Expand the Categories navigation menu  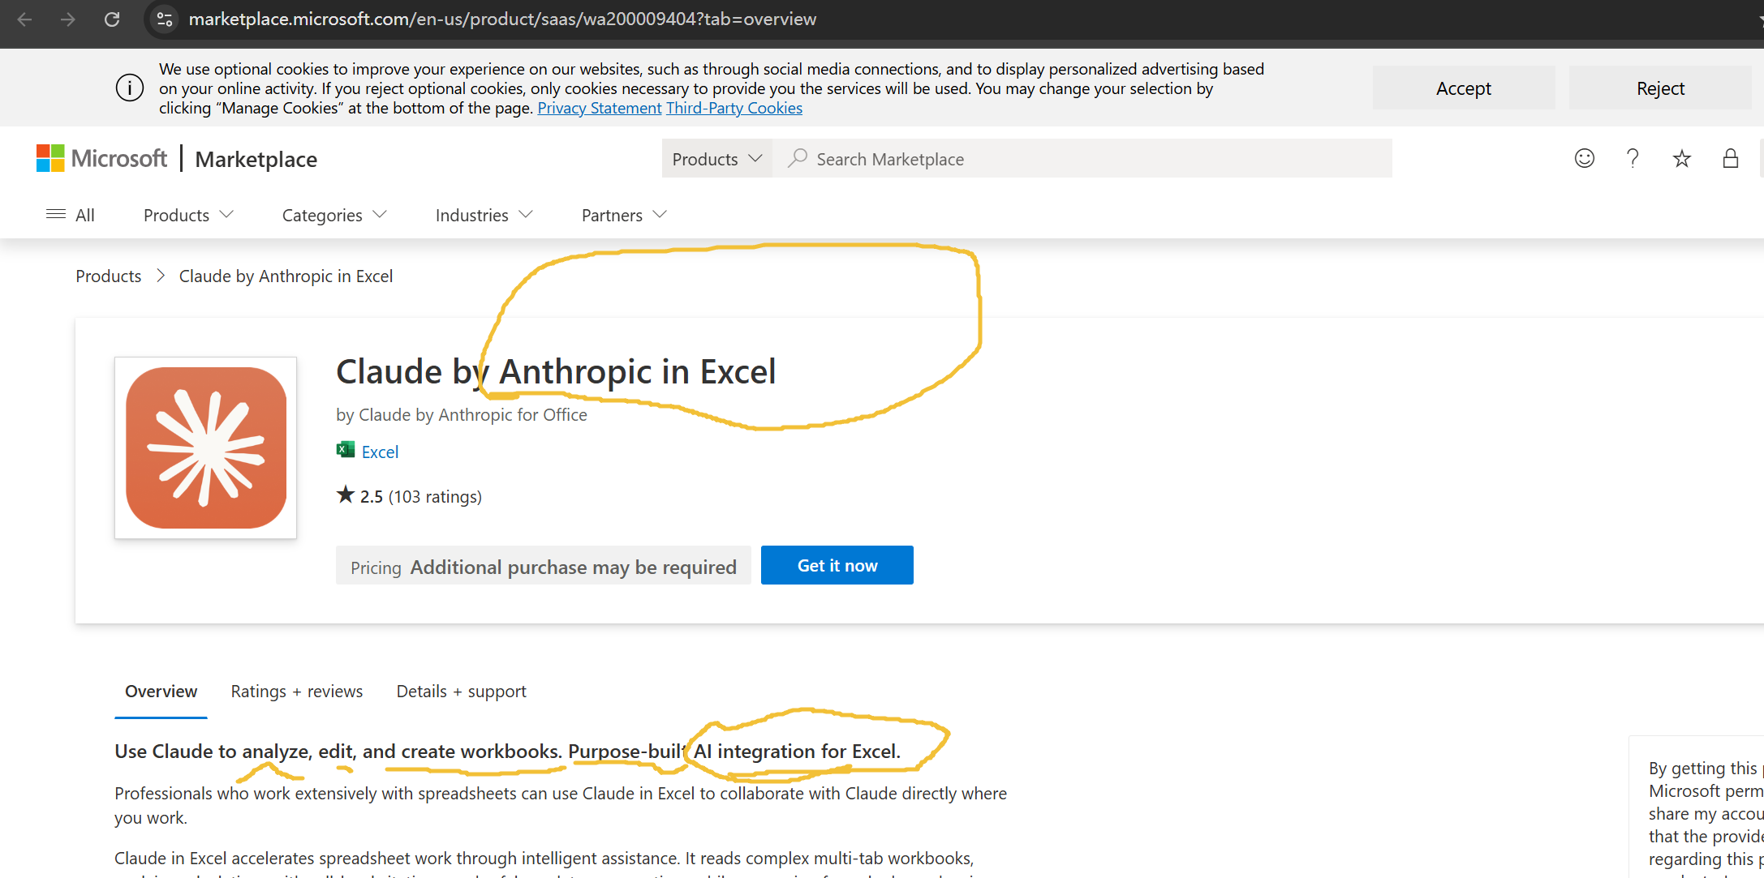[334, 215]
